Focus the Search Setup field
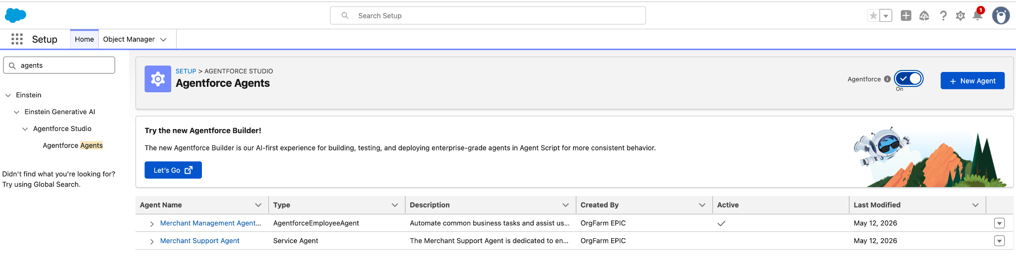 pyautogui.click(x=488, y=15)
